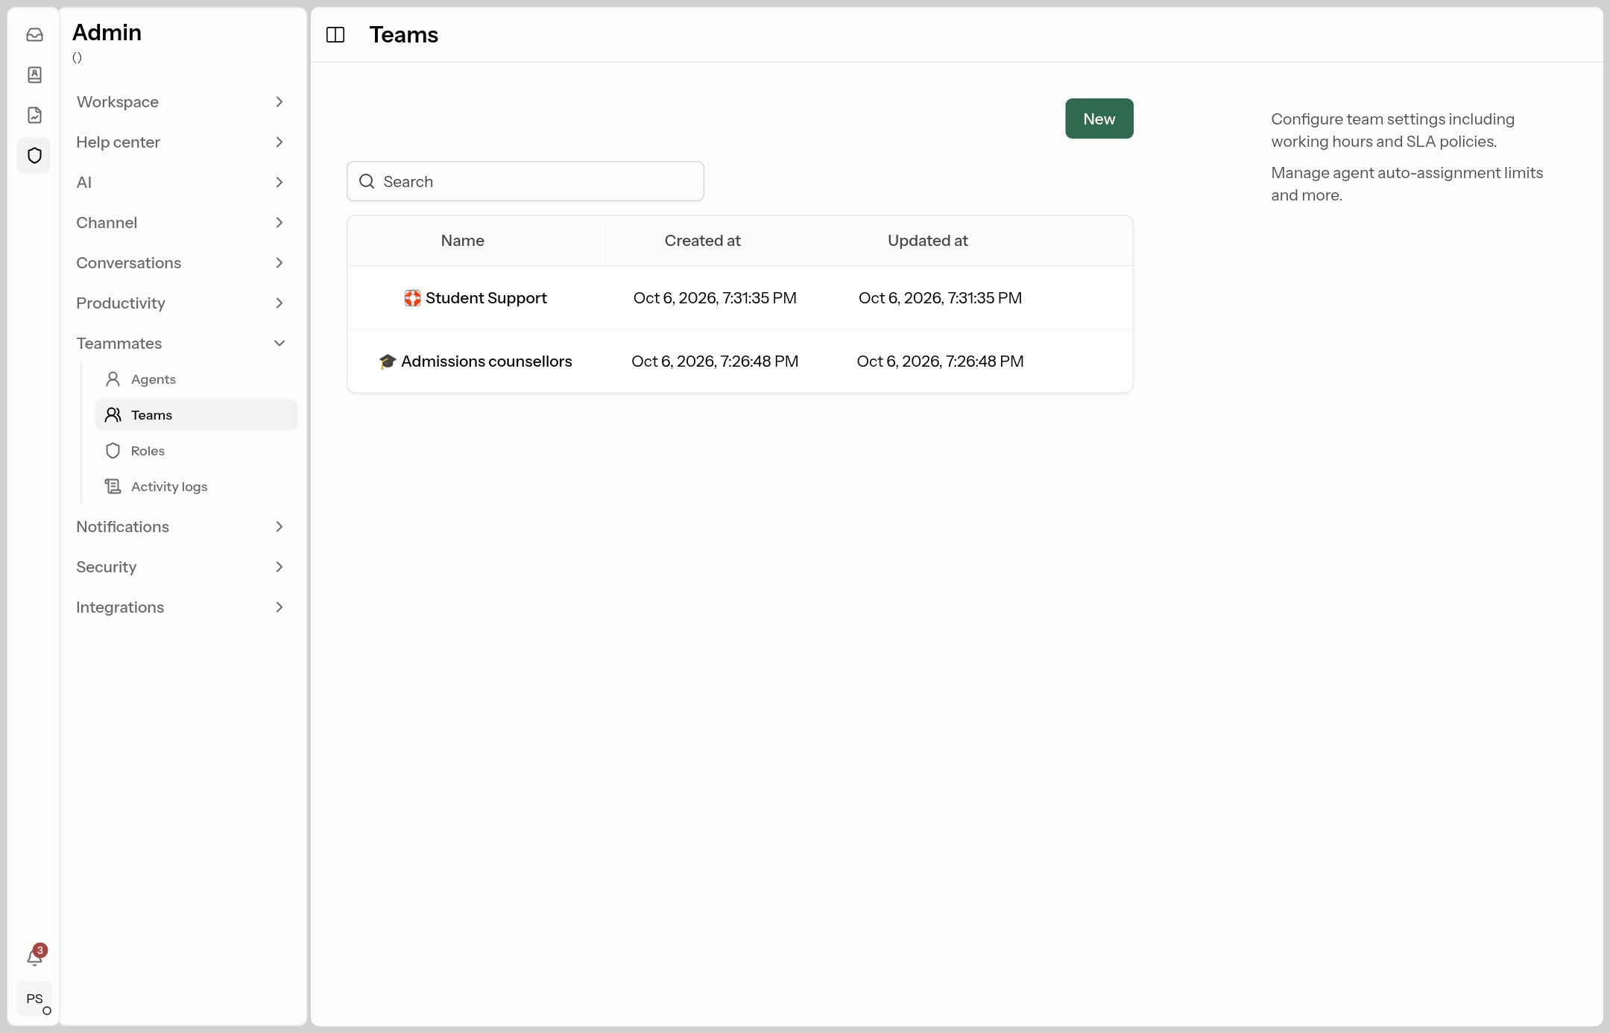Screen dimensions: 1610x1033
Task: Expand the Security section
Action: pyautogui.click(x=181, y=567)
